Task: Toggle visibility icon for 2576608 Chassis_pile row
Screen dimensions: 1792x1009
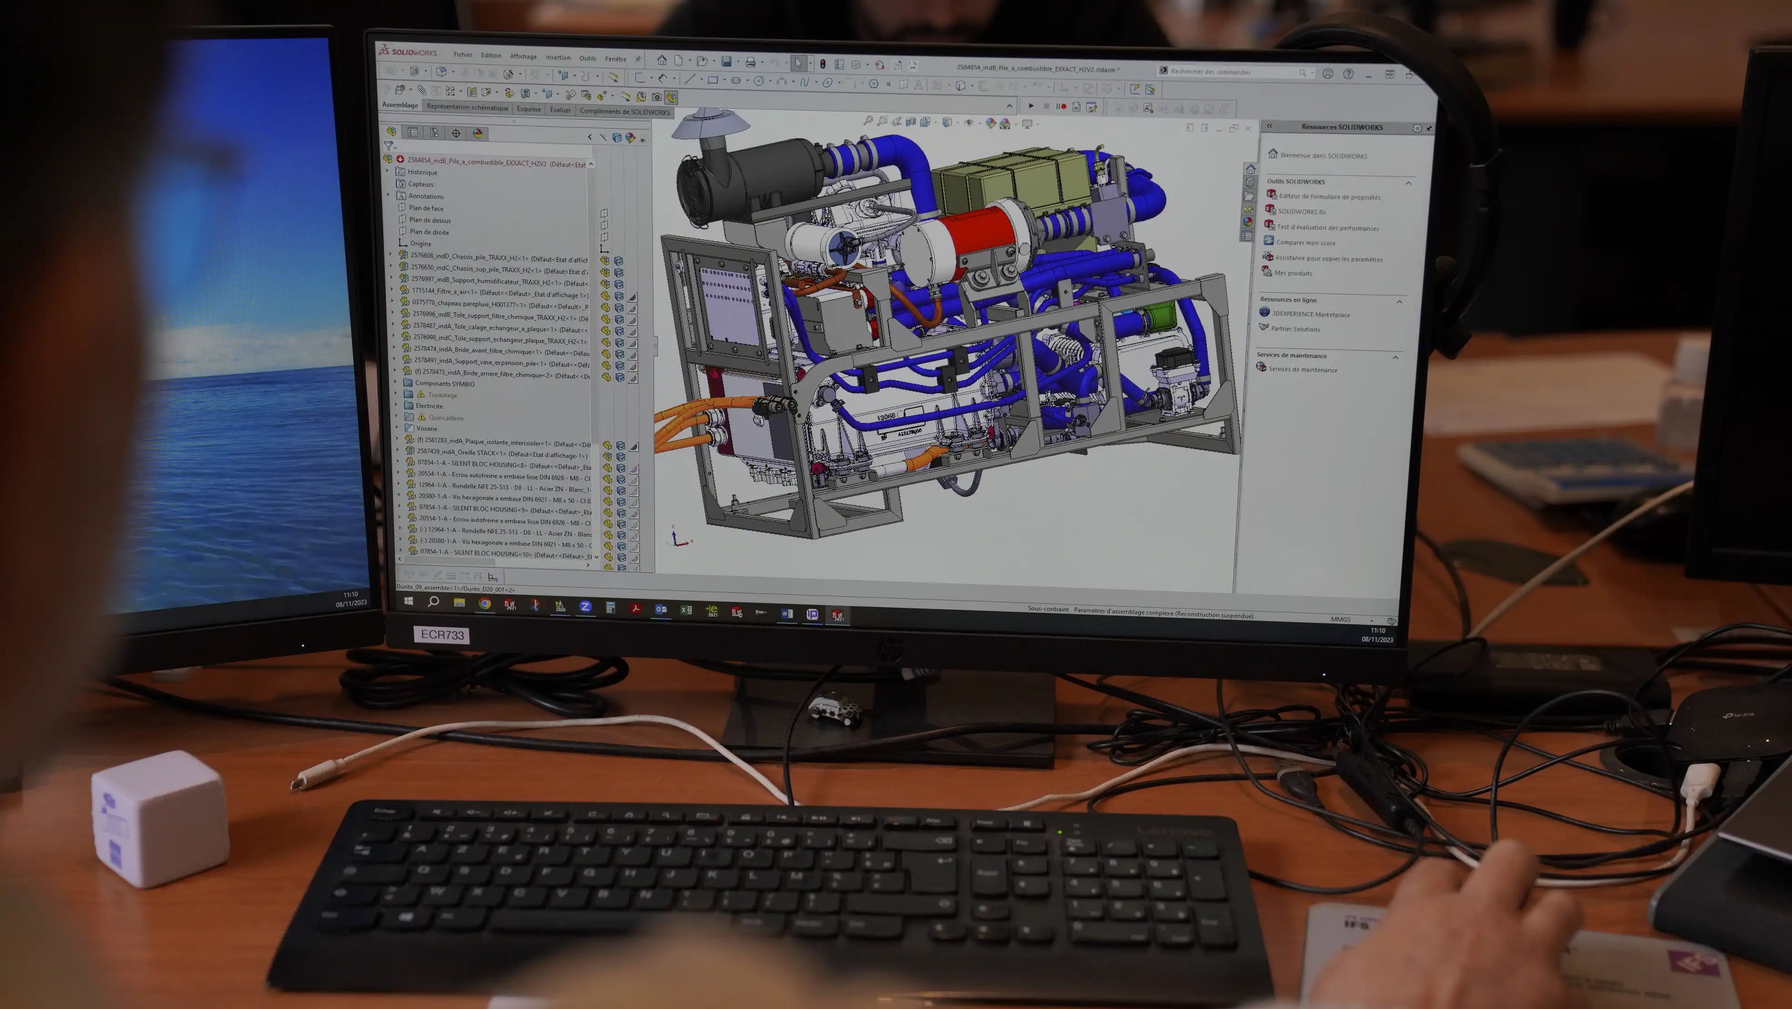Action: [605, 260]
